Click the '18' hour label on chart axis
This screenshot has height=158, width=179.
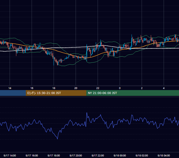(x=54, y=88)
